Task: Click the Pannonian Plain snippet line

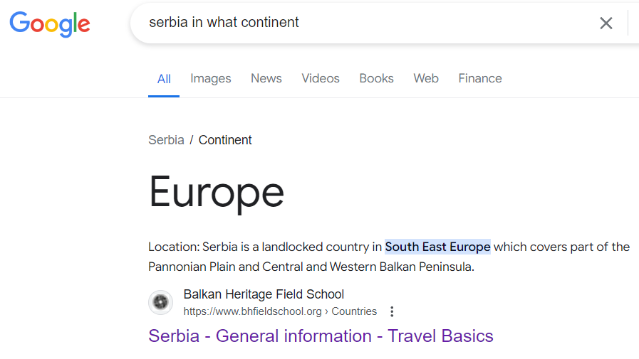Action: 311,267
